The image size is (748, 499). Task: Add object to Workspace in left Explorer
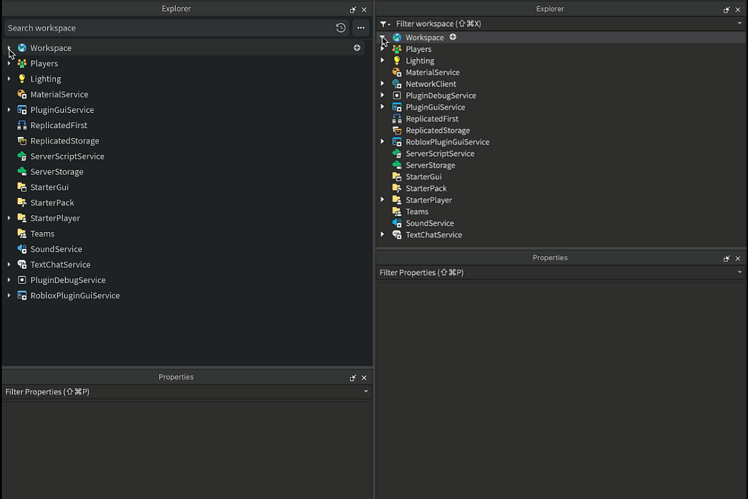357,48
